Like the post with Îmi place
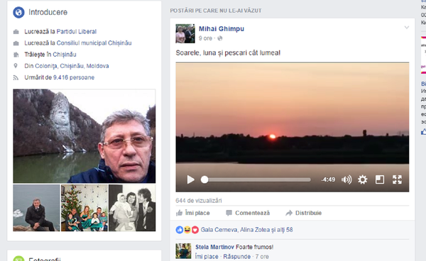The height and width of the screenshot is (261, 426). tap(193, 213)
